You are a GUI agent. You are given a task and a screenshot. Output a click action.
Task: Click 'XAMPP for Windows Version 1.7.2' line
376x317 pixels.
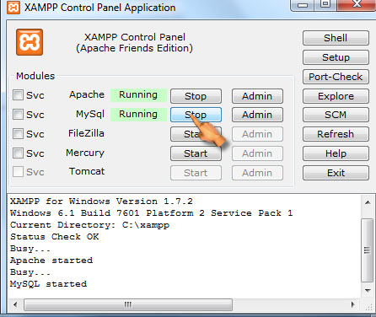click(x=101, y=201)
